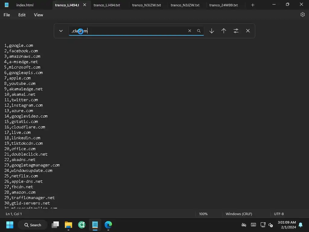Open the View menu
309x232 pixels.
click(x=38, y=15)
